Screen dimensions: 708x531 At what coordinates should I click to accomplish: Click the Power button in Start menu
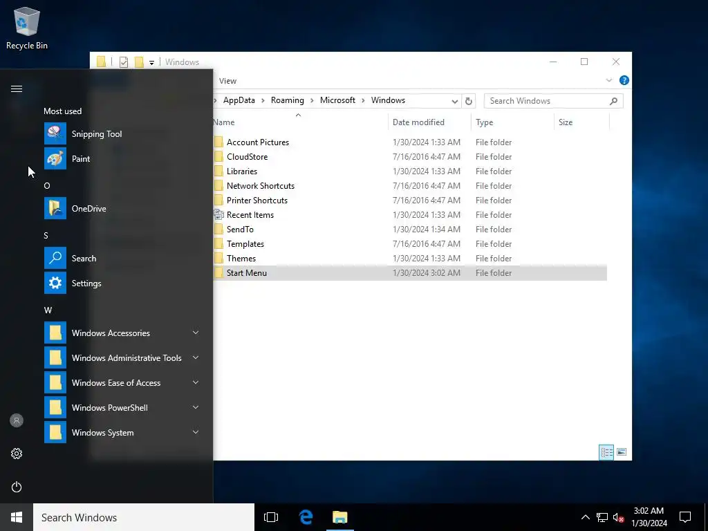tap(17, 487)
